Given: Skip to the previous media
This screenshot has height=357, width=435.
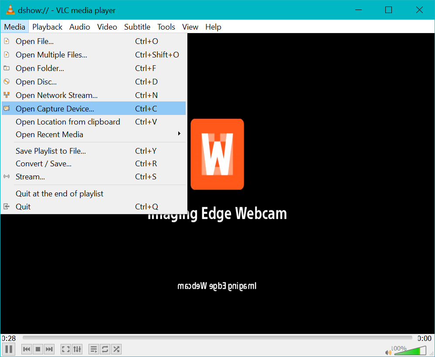Looking at the screenshot, I should 26,349.
